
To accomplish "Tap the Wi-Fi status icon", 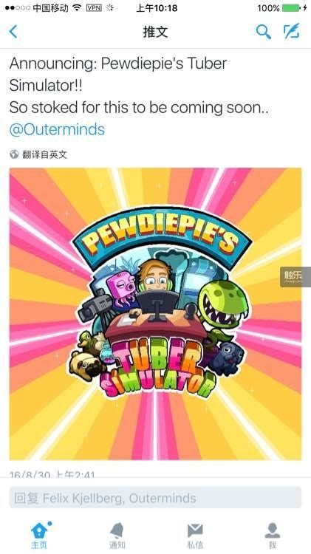I will point(77,8).
